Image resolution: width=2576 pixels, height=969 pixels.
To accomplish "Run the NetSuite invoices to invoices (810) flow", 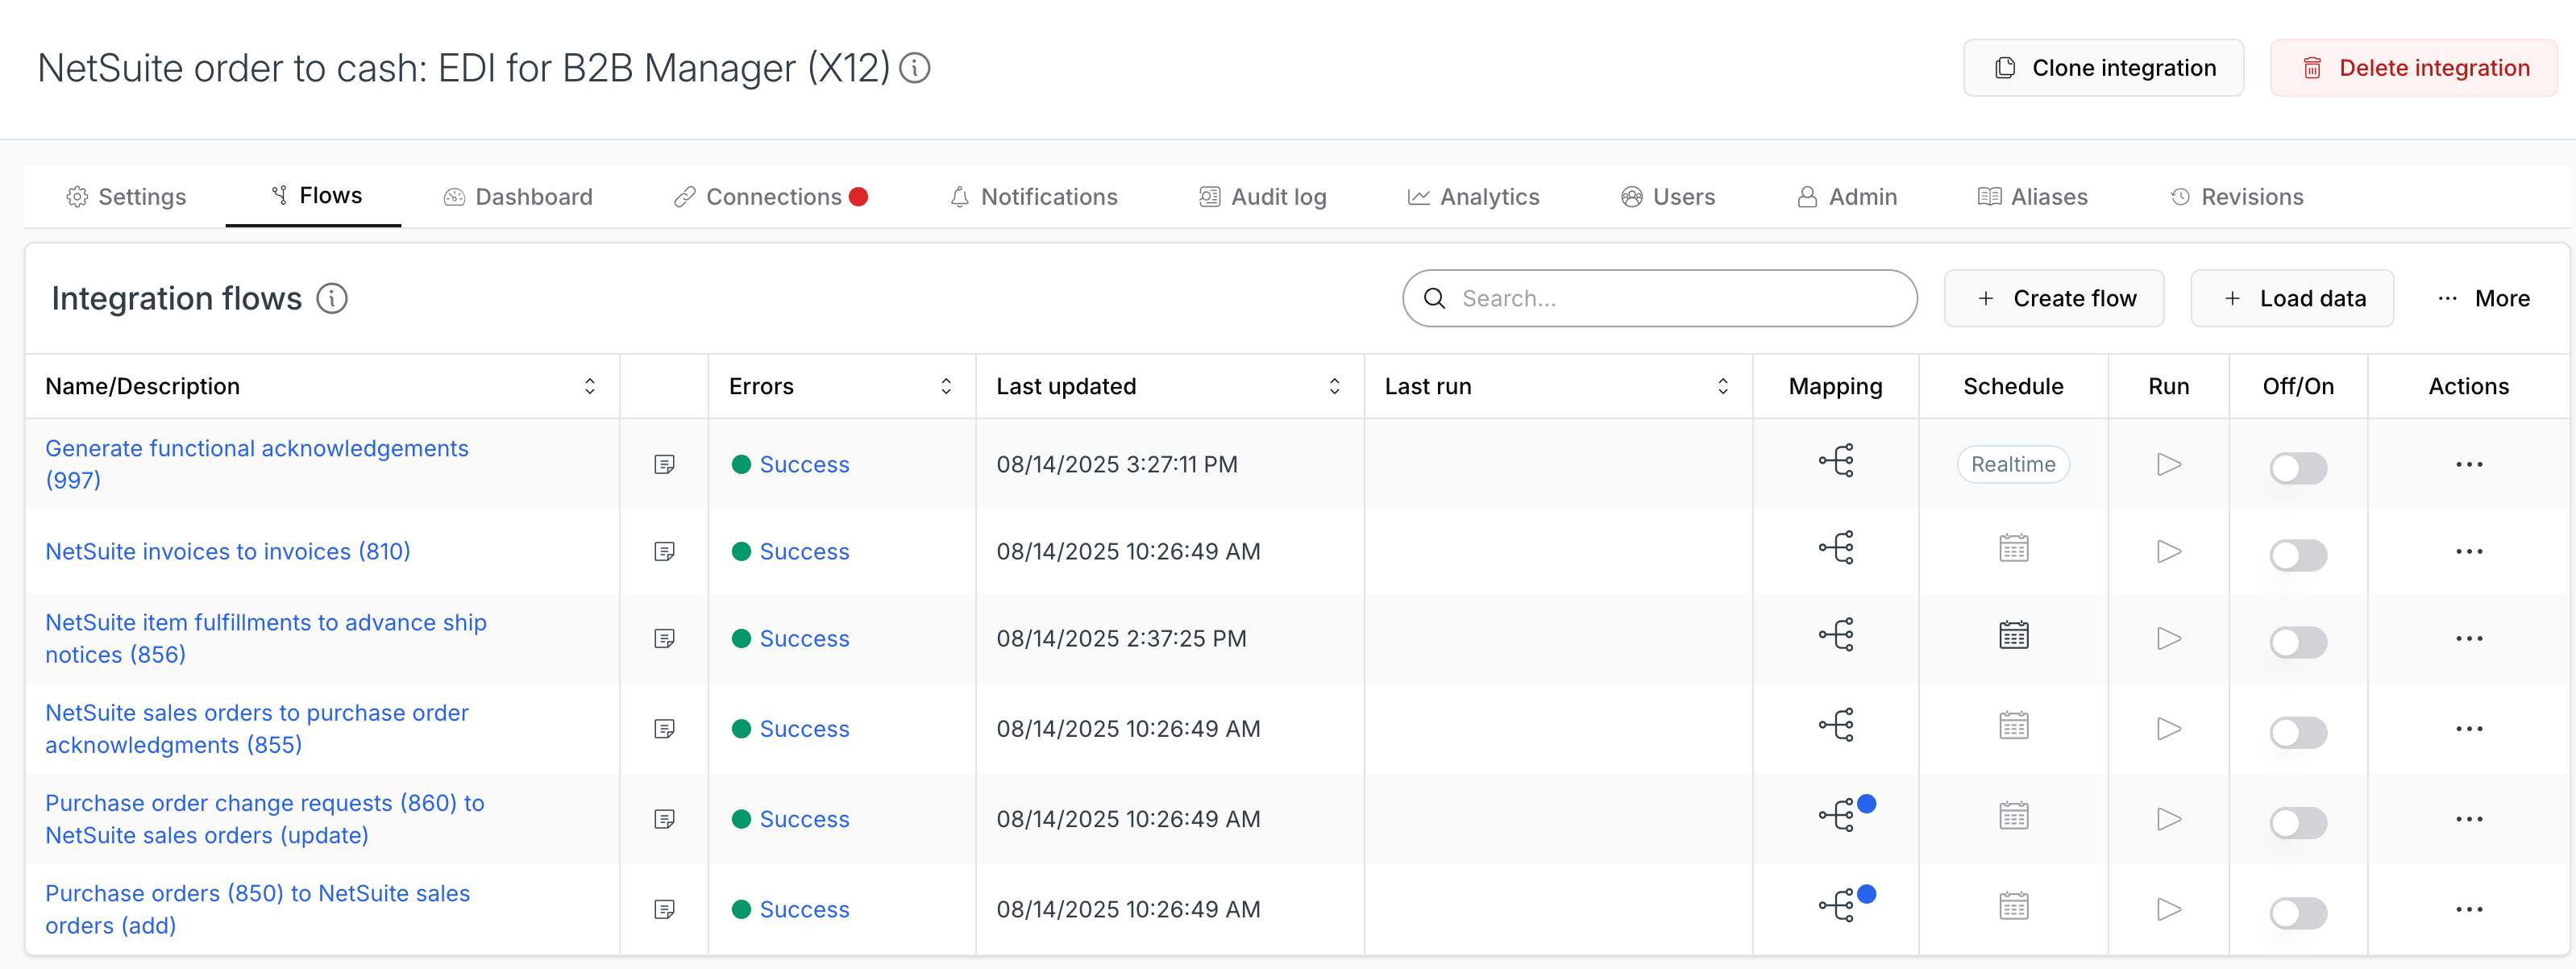I will pyautogui.click(x=2169, y=551).
